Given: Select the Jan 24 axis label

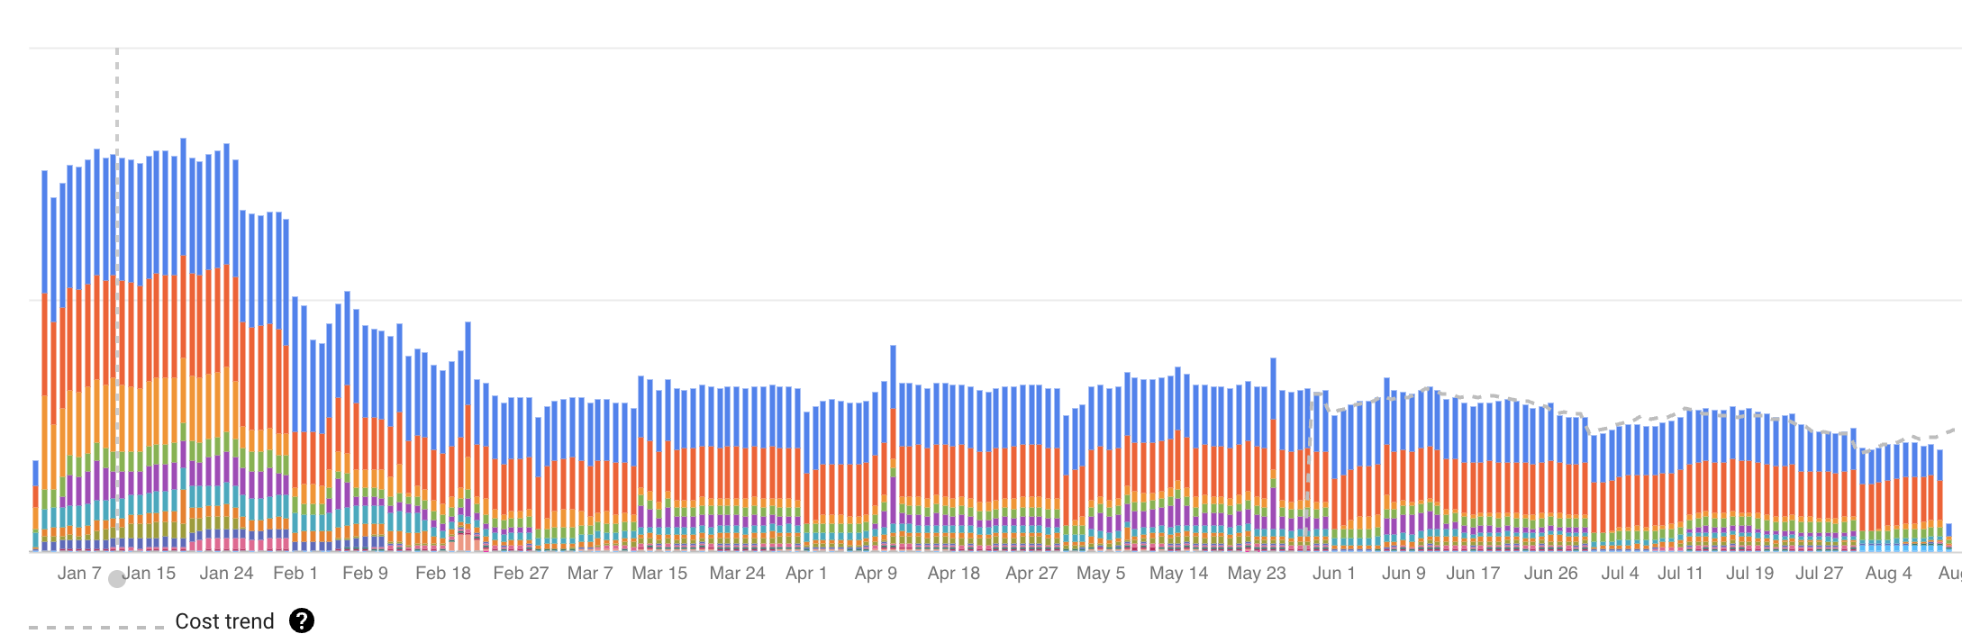Looking at the screenshot, I should click(226, 573).
